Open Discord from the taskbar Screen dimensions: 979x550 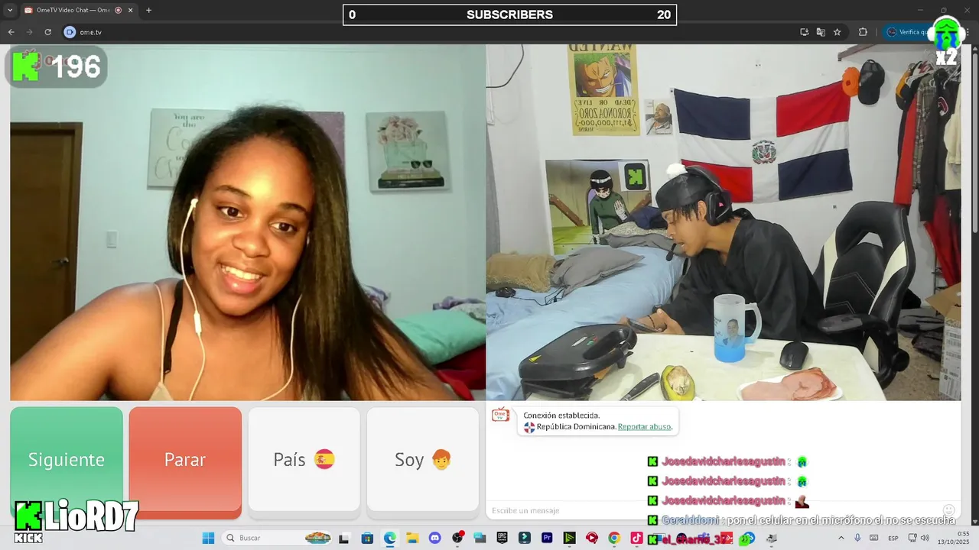tap(434, 538)
